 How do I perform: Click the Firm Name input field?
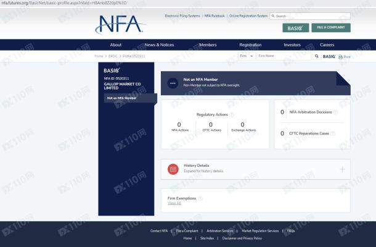[284, 56]
